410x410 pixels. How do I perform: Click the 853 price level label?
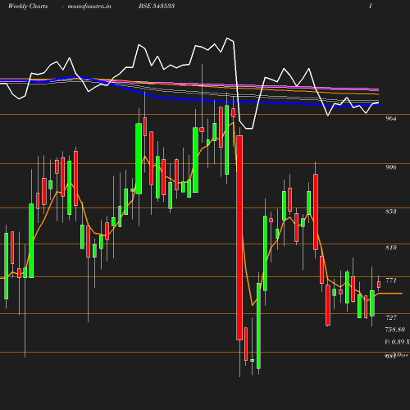pos(390,212)
